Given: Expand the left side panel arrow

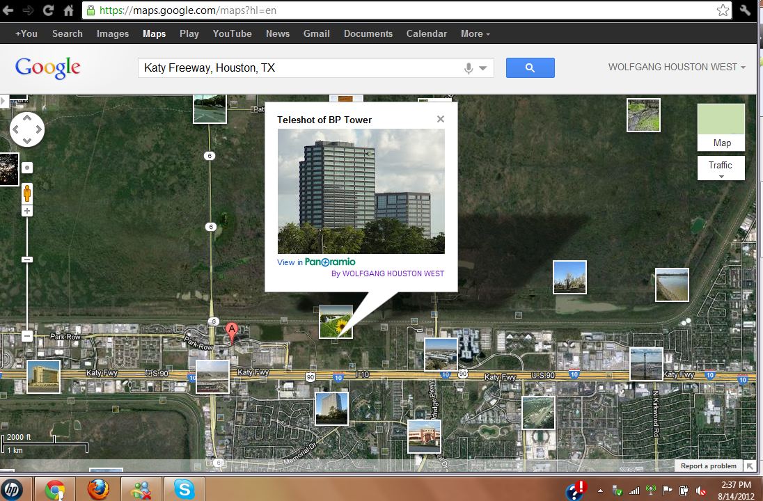Looking at the screenshot, I should click(x=4, y=101).
